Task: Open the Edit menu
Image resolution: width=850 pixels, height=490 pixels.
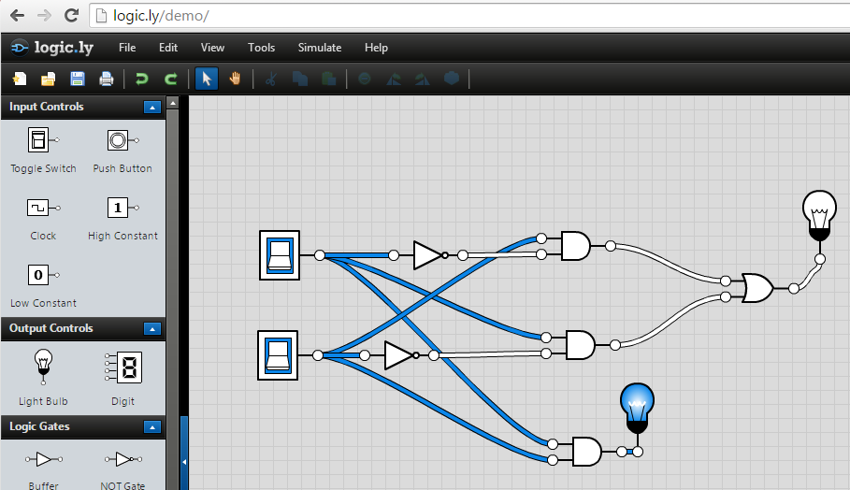Action: point(168,48)
